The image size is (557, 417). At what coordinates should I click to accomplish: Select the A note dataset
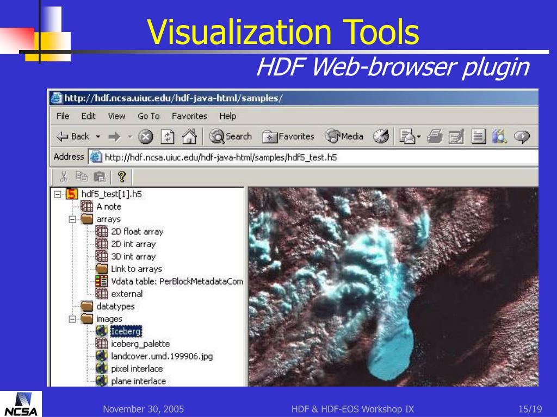(x=109, y=206)
